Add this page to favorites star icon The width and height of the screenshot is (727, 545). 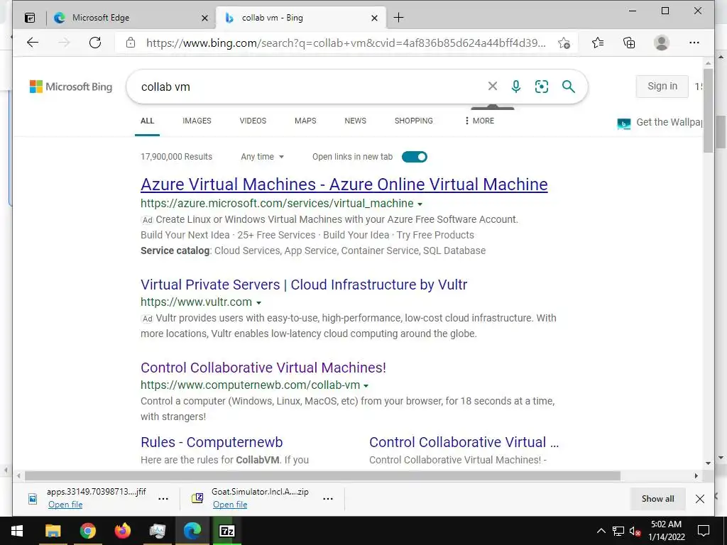tap(564, 43)
